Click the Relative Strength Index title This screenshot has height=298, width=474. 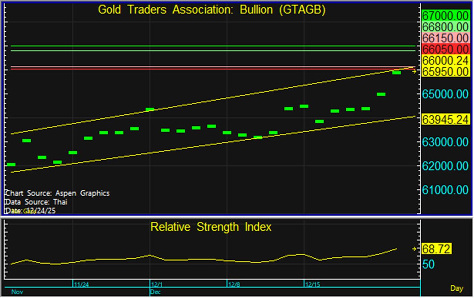pos(211,227)
